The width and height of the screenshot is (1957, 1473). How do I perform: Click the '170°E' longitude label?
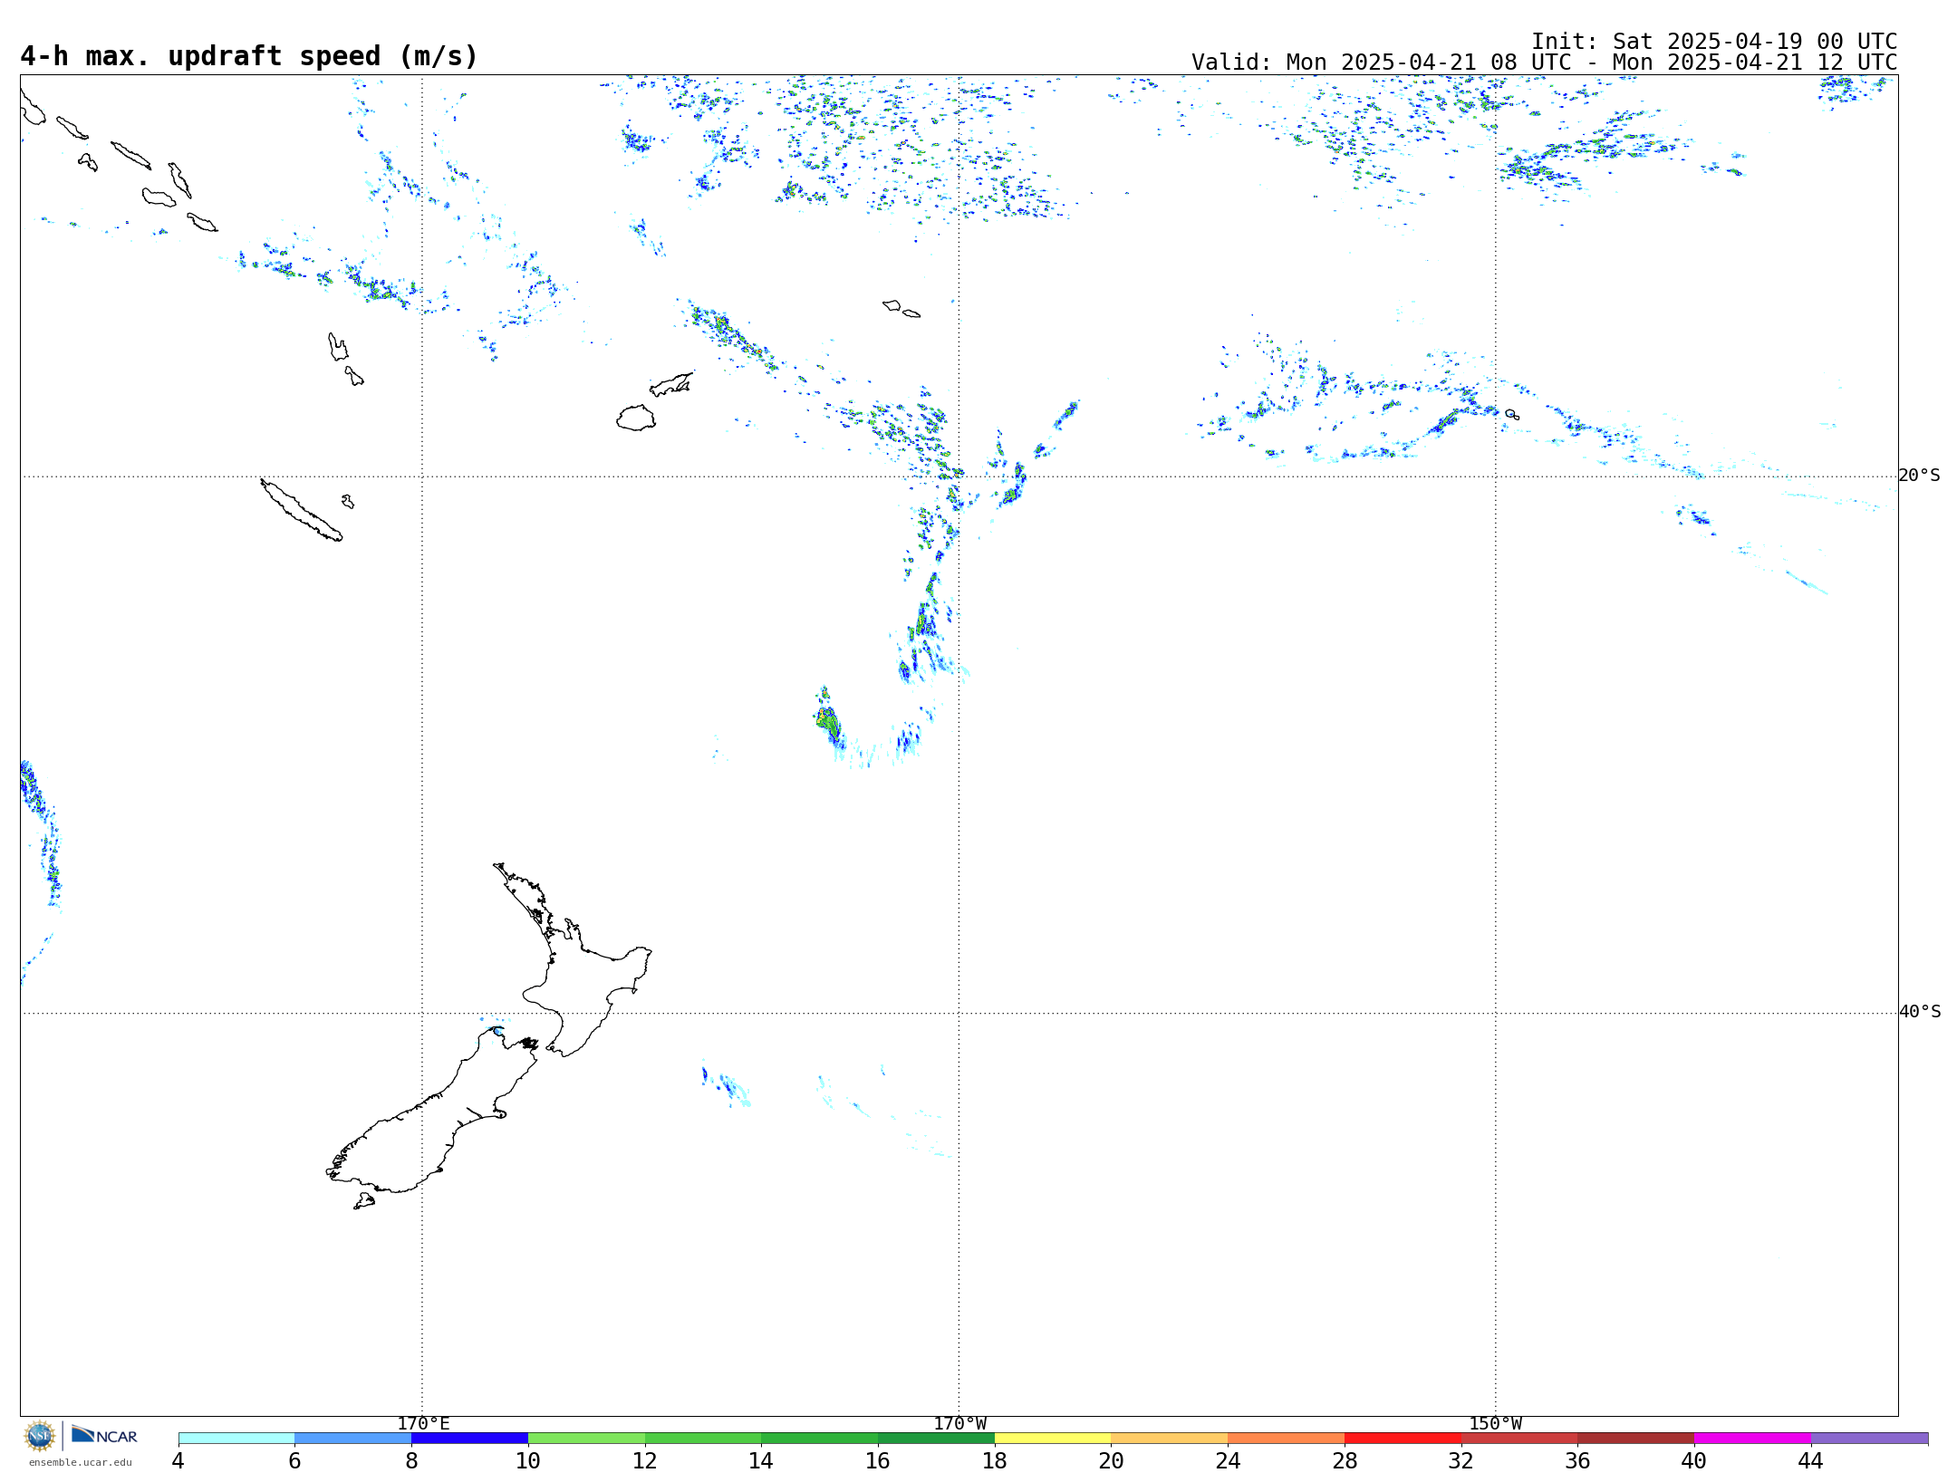423,1424
